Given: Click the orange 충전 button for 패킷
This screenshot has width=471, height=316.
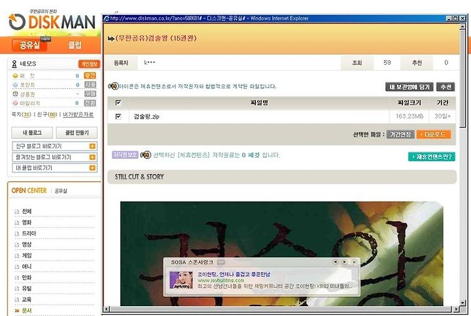Looking at the screenshot, I should 90,75.
